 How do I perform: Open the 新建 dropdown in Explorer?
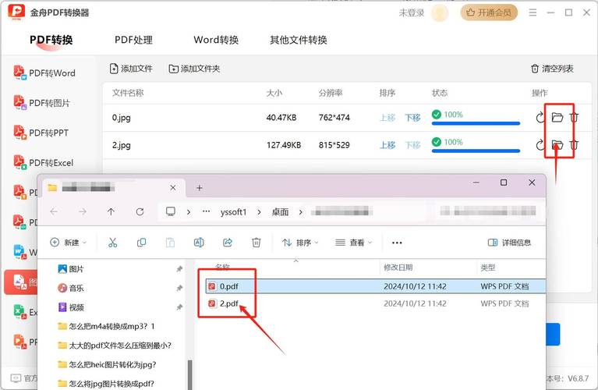(69, 243)
